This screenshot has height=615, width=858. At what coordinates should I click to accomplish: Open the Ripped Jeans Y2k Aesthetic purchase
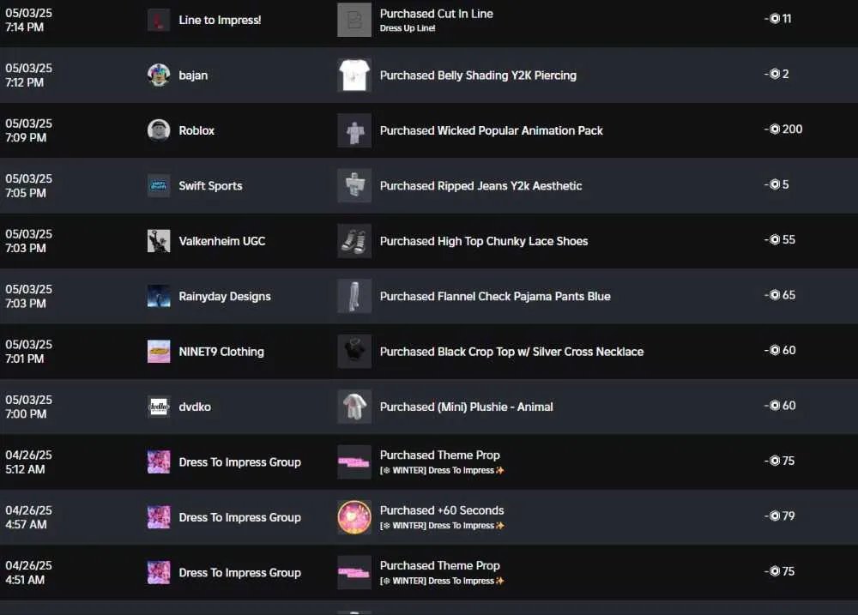pyautogui.click(x=480, y=185)
